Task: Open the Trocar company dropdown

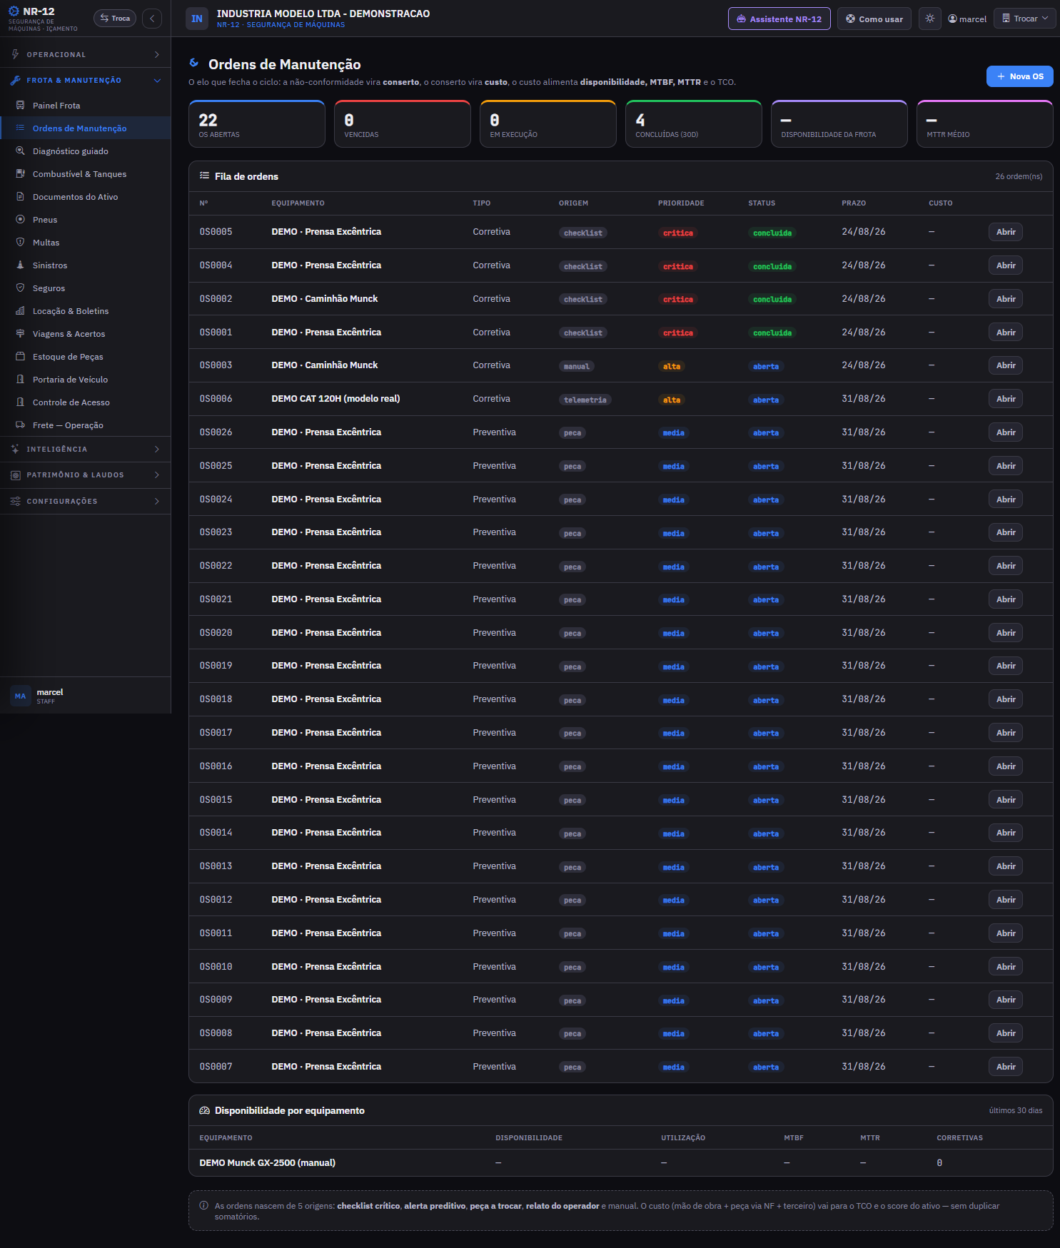Action: pos(1024,19)
